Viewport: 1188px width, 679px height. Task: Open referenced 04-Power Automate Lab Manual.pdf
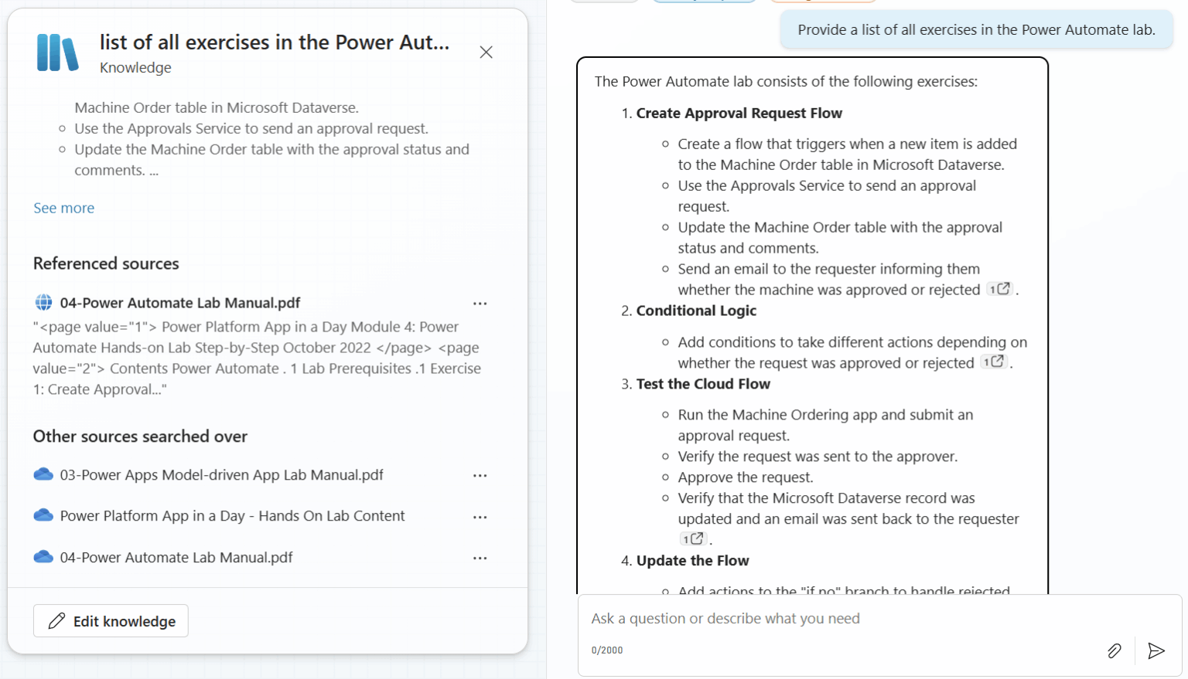179,303
